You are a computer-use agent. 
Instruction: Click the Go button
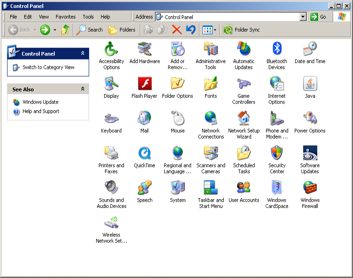coord(318,17)
